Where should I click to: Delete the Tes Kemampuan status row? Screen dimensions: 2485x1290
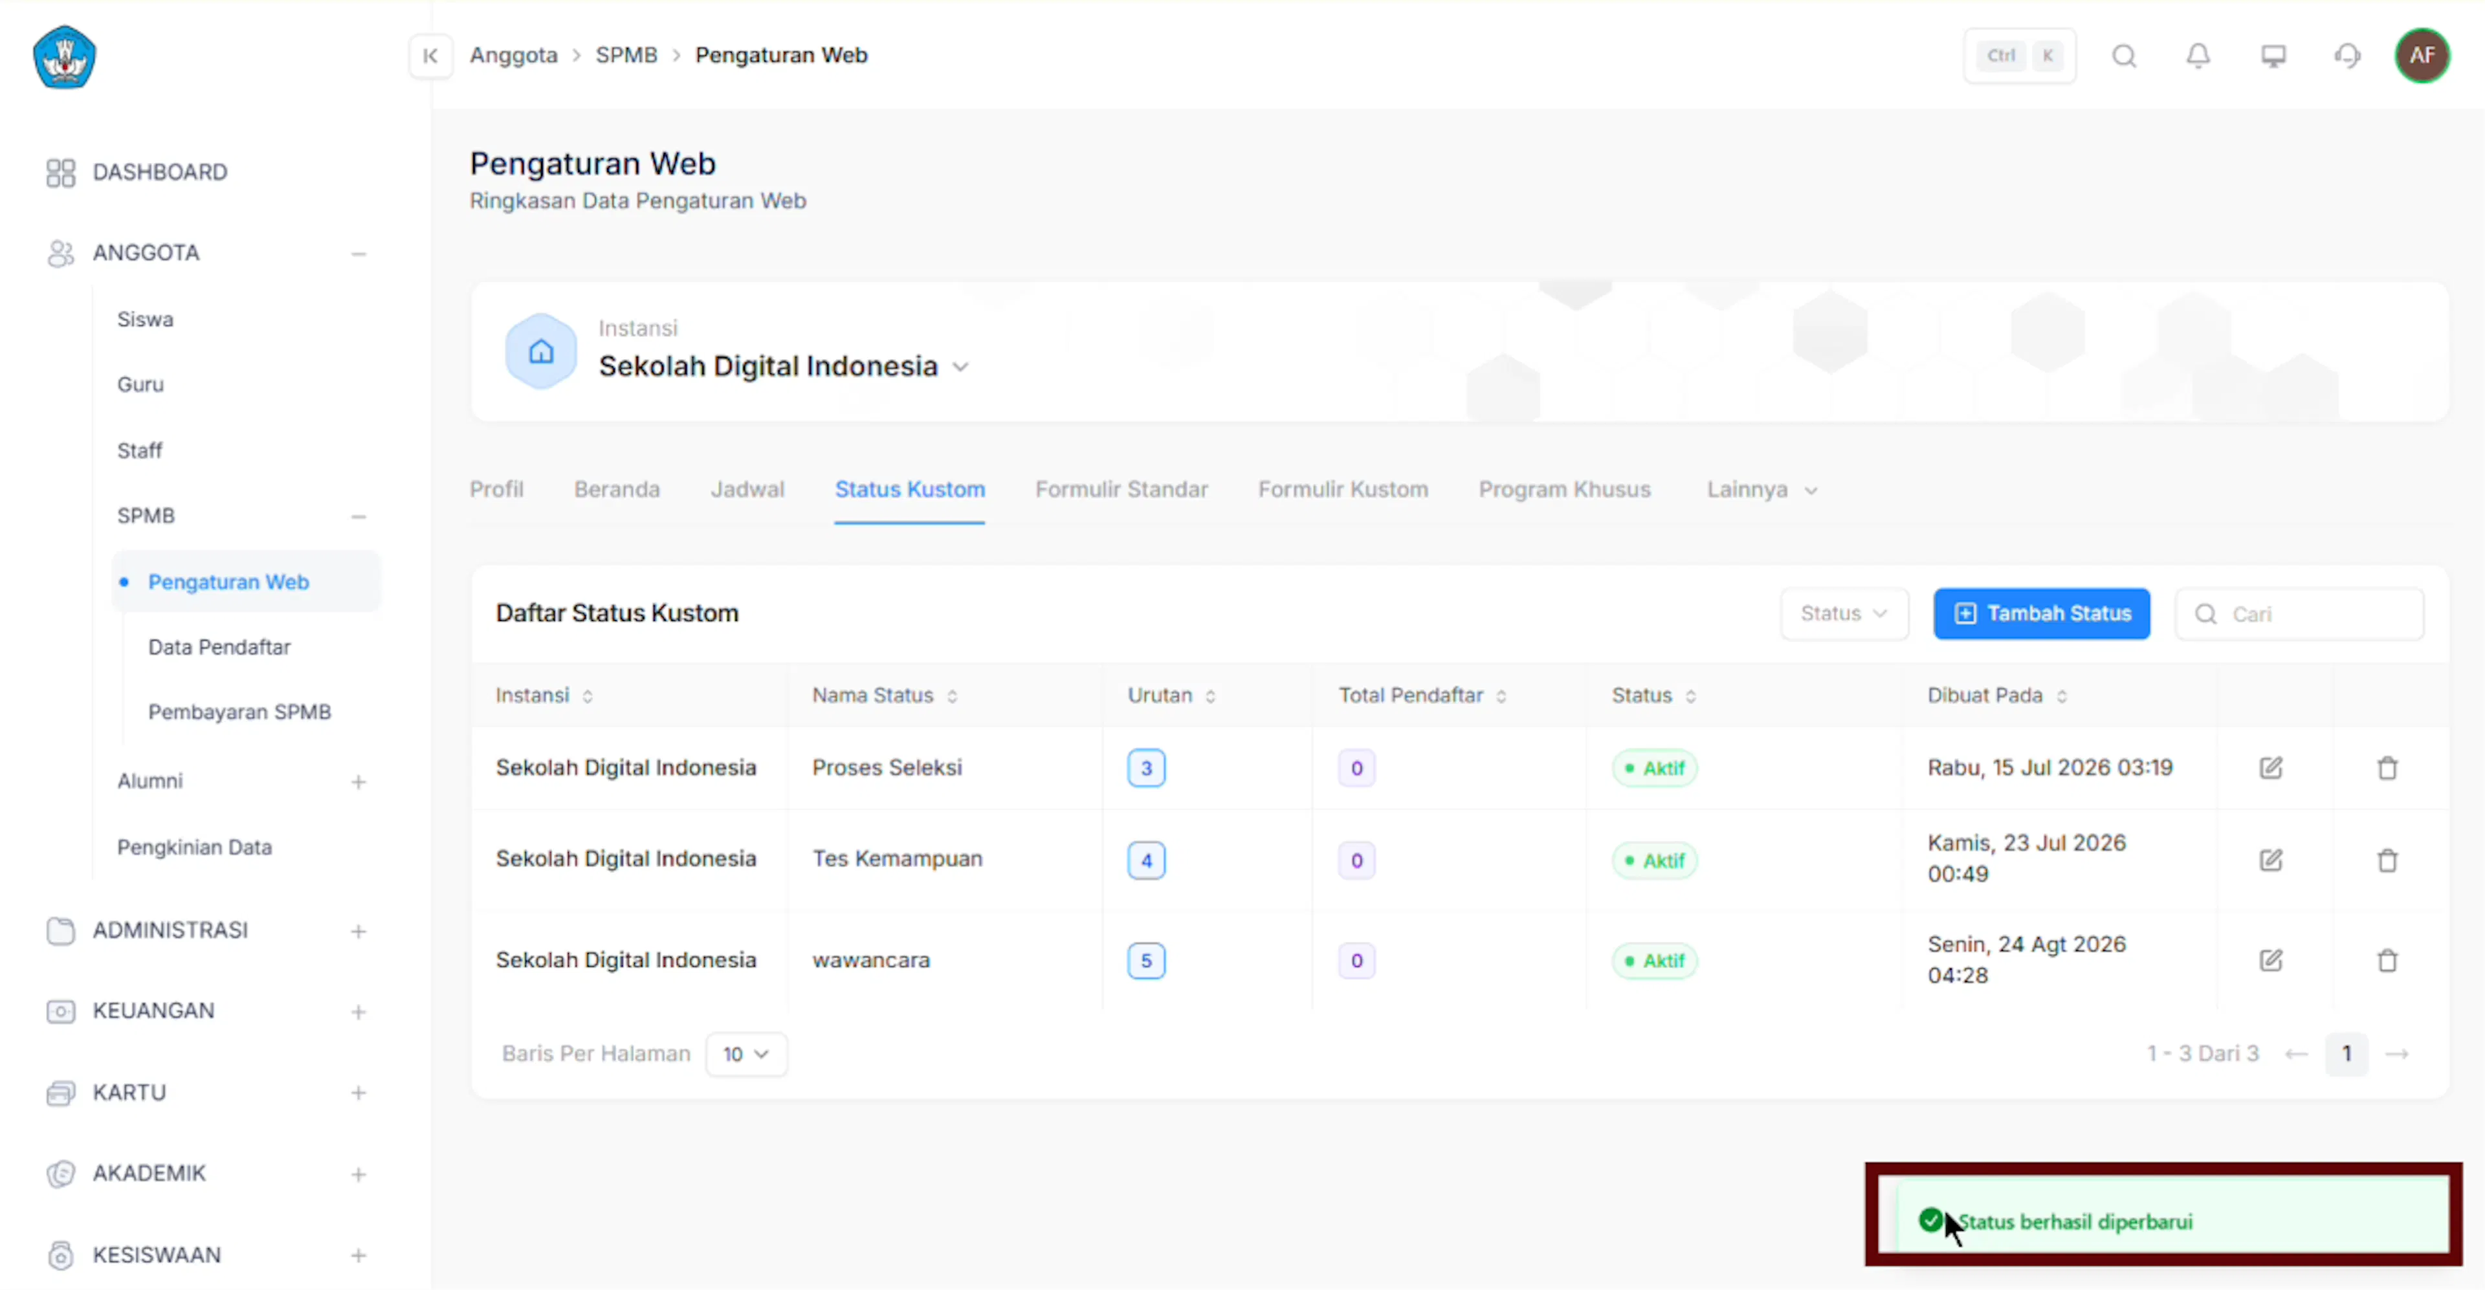2387,860
